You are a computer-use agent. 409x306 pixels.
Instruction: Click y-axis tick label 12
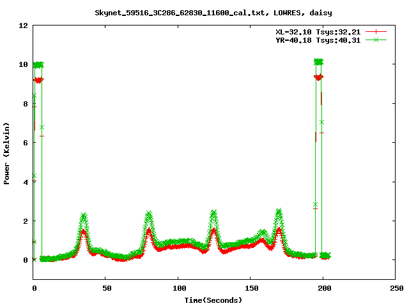point(23,25)
